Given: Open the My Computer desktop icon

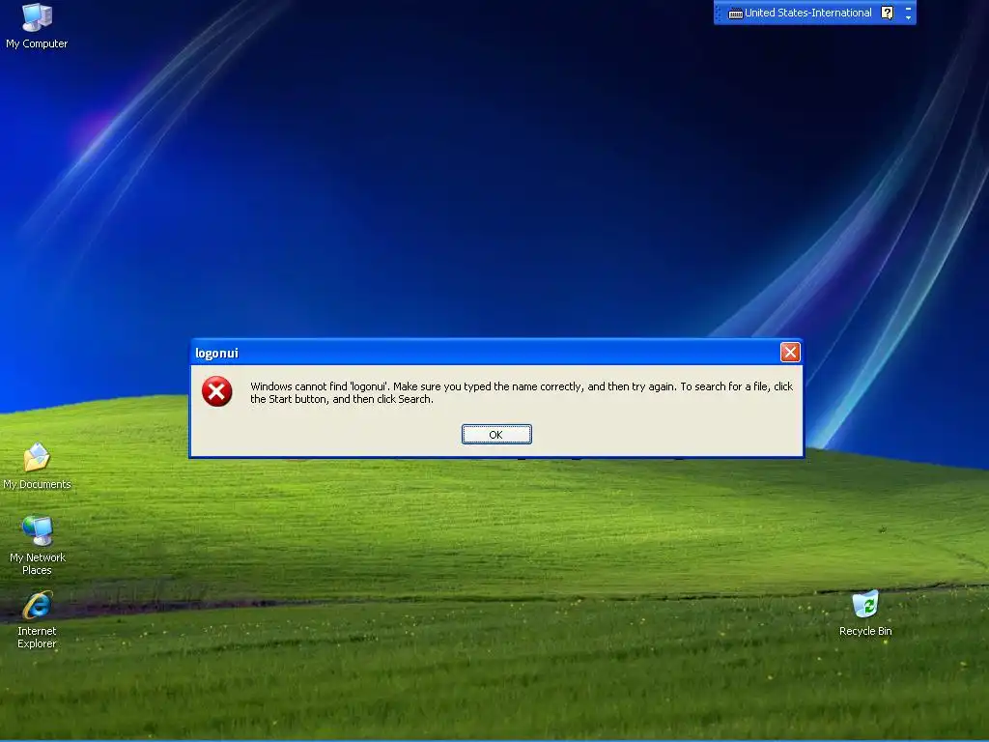Looking at the screenshot, I should pos(37,25).
